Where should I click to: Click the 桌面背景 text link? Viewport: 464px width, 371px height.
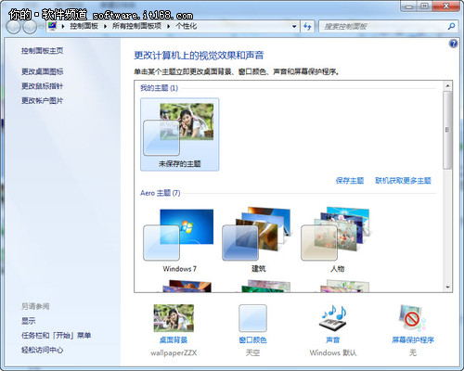coord(174,340)
